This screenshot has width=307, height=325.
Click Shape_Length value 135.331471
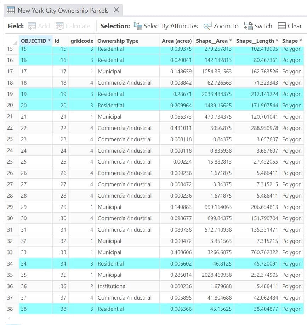click(x=257, y=230)
